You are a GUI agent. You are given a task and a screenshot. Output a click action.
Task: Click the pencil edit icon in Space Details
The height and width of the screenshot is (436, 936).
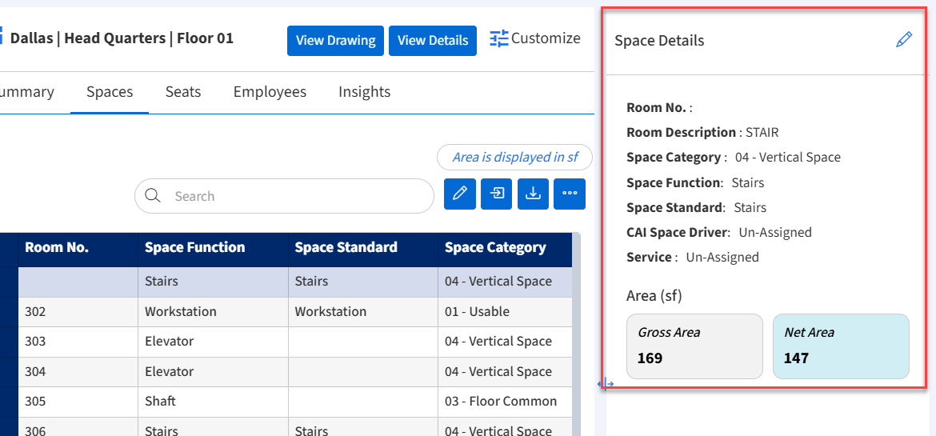pos(904,40)
